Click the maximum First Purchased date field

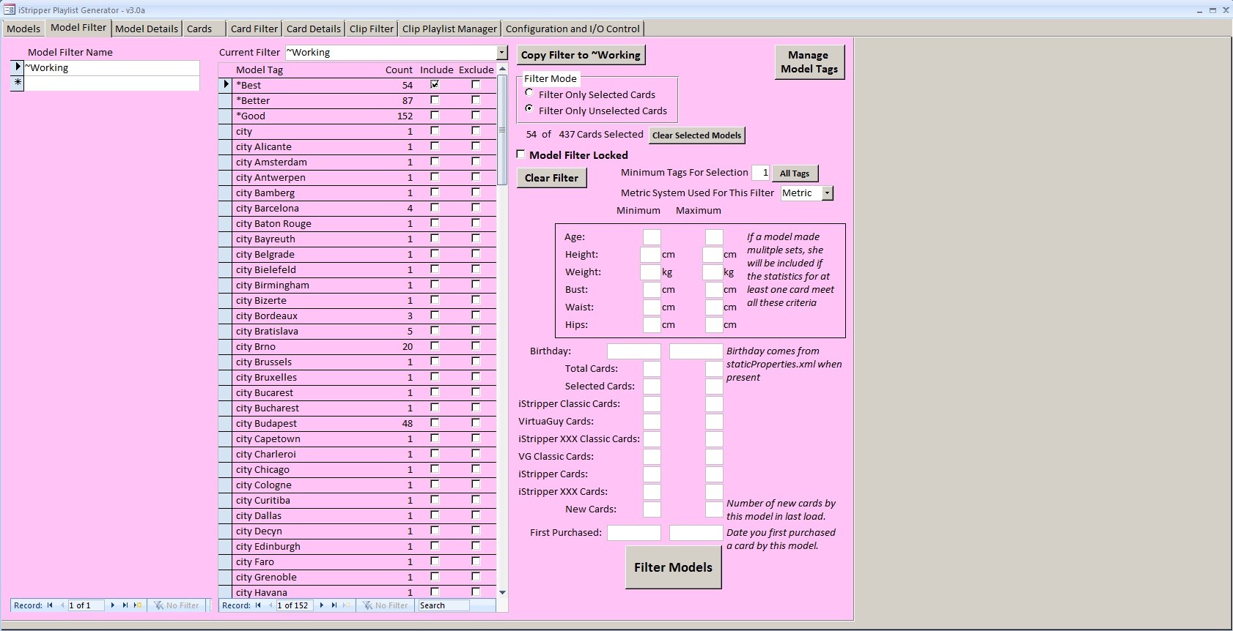click(x=696, y=533)
